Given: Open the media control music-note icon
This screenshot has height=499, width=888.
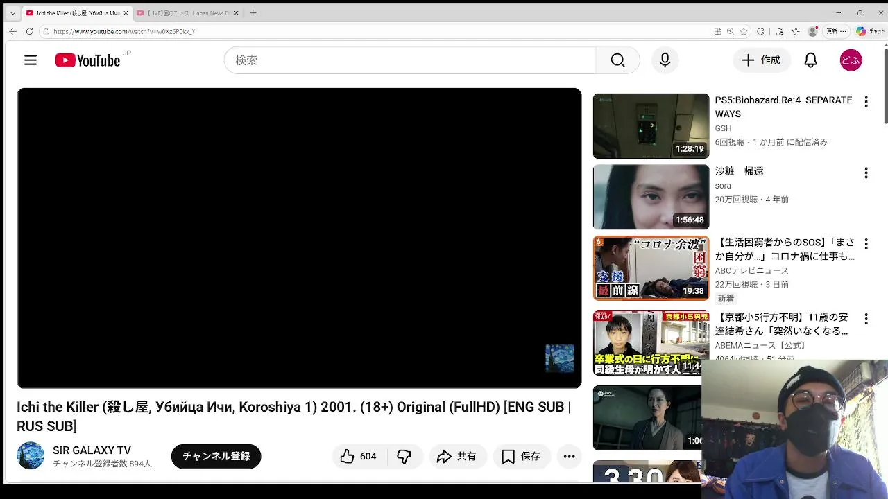Looking at the screenshot, I should coord(780,31).
